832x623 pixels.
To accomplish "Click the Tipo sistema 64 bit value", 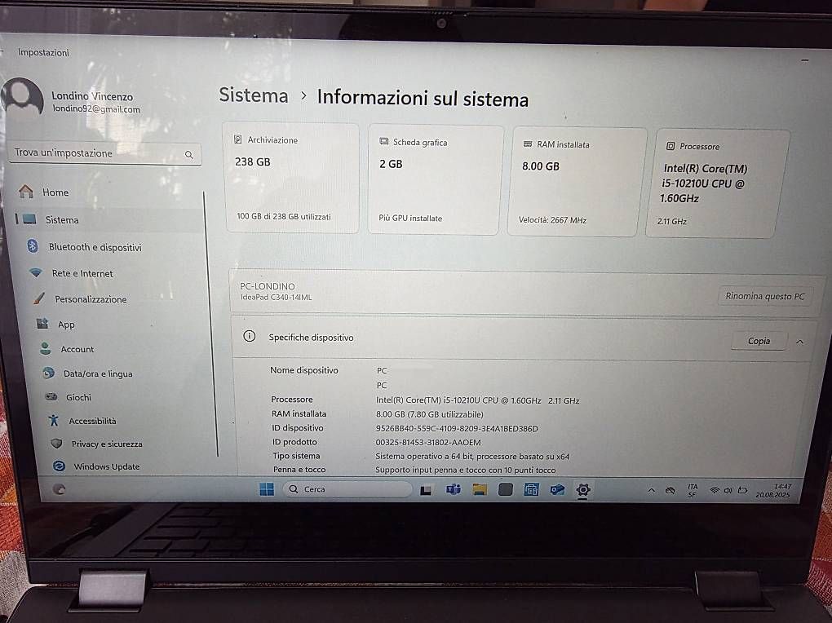I will [472, 456].
